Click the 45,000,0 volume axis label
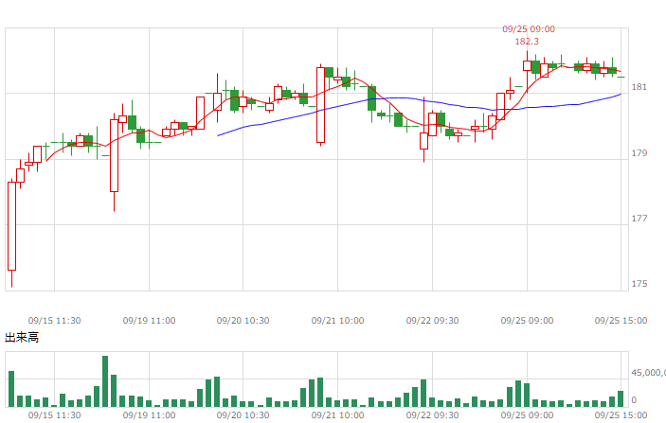666x423 pixels. [648, 373]
